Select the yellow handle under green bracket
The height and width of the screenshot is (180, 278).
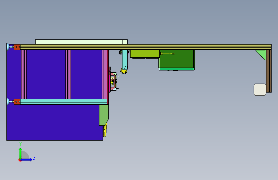point(105,131)
